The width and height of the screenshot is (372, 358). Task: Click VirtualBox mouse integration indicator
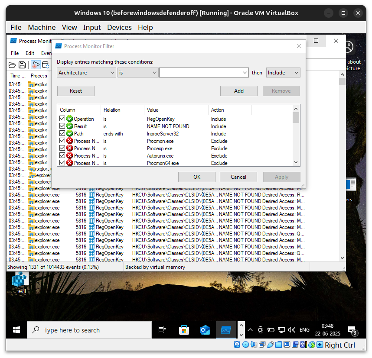312,345
